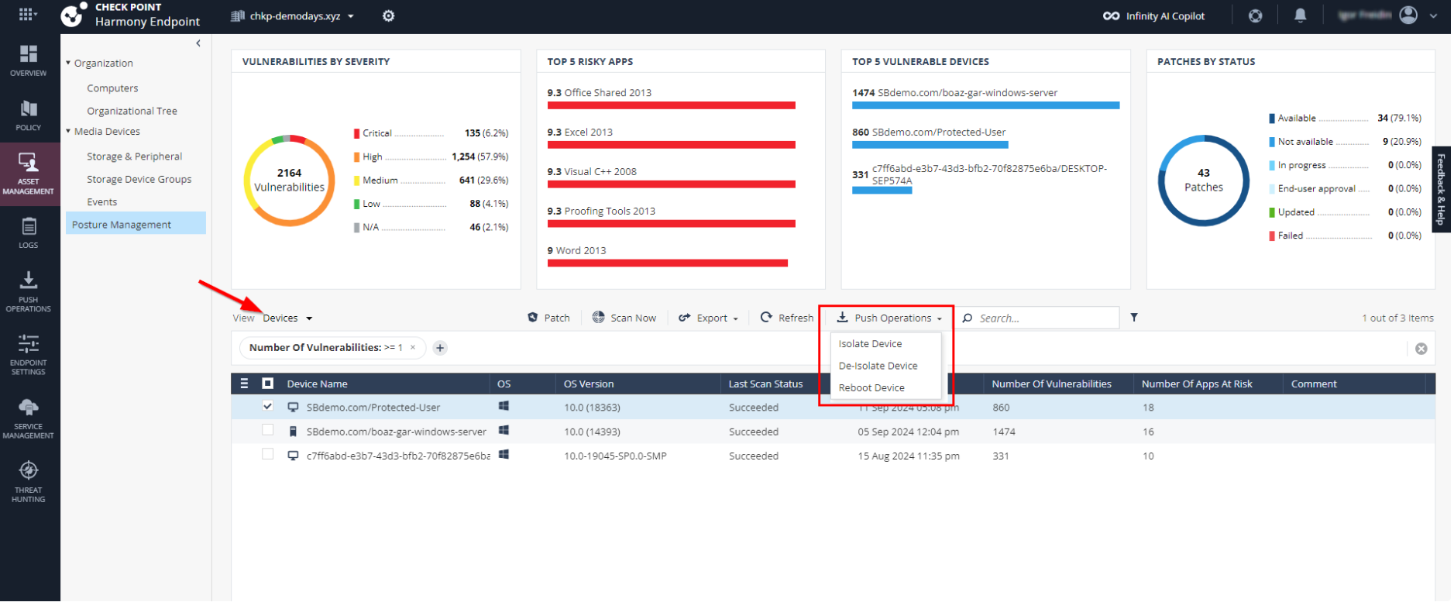Image resolution: width=1454 pixels, height=609 pixels.
Task: Click the 43 Patches donut chart
Action: click(1203, 181)
